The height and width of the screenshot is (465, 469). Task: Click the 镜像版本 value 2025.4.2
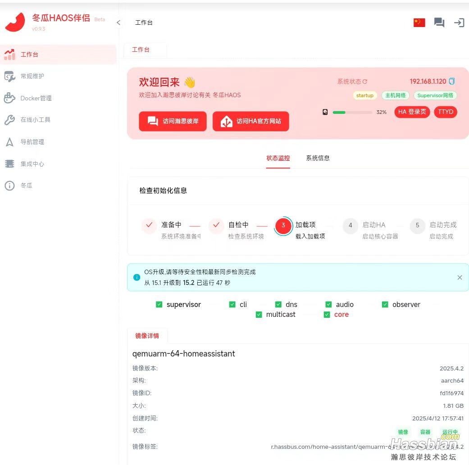(x=451, y=368)
